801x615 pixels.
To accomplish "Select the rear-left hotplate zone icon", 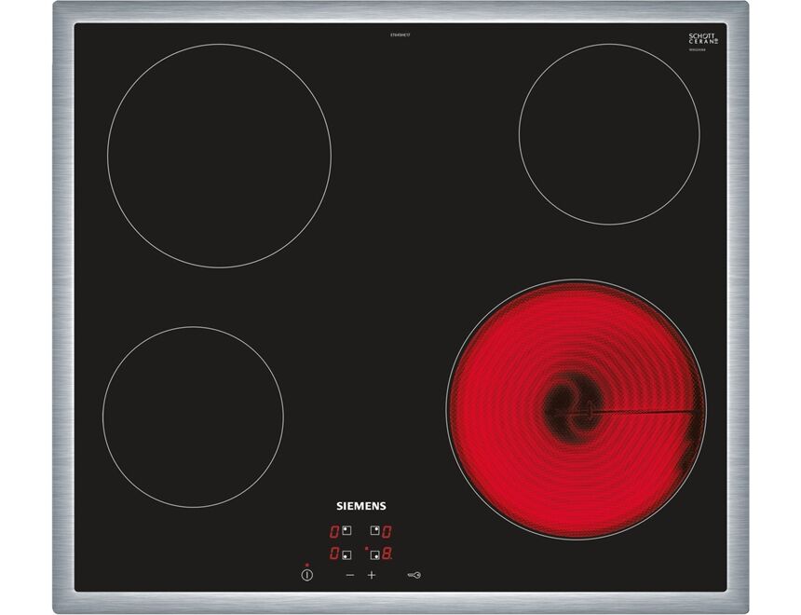I will click(346, 531).
